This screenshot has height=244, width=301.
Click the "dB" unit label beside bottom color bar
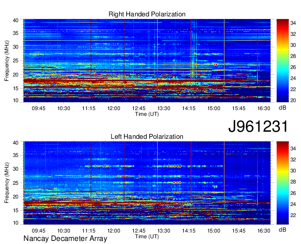click(282, 230)
